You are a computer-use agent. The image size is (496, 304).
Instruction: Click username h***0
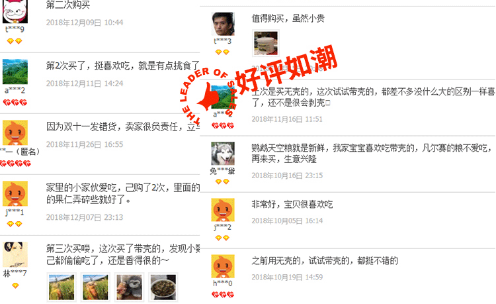coord(223,283)
